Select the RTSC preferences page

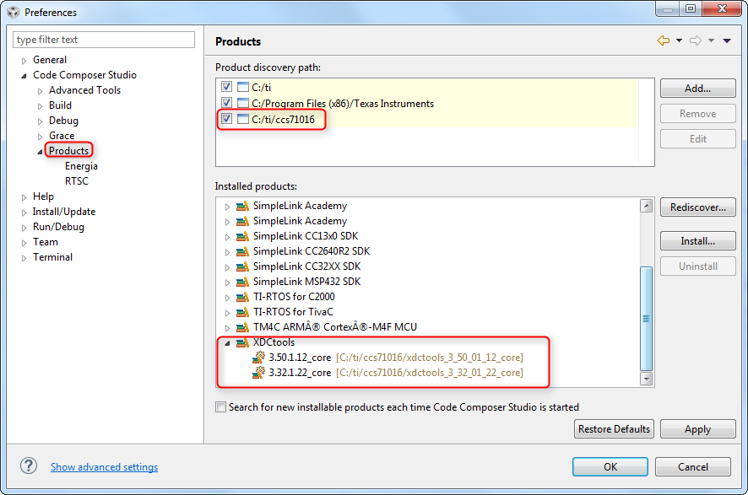pyautogui.click(x=77, y=181)
